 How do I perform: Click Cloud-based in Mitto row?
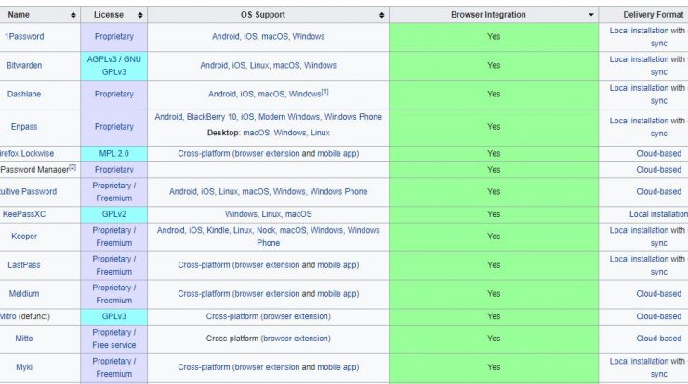[659, 339]
